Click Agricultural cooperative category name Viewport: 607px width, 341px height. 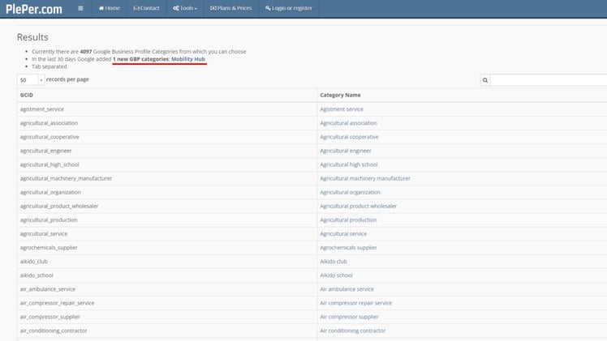[349, 137]
